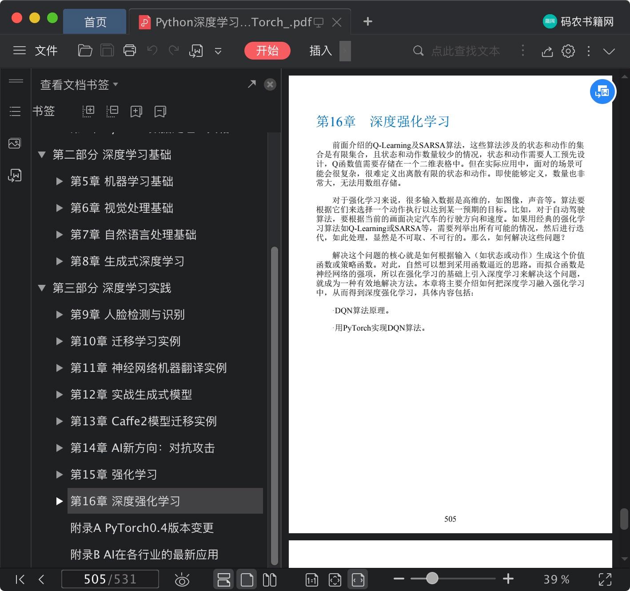Select bookmark 第14章 AI新方向：对抗攻击
The image size is (630, 591).
click(143, 448)
